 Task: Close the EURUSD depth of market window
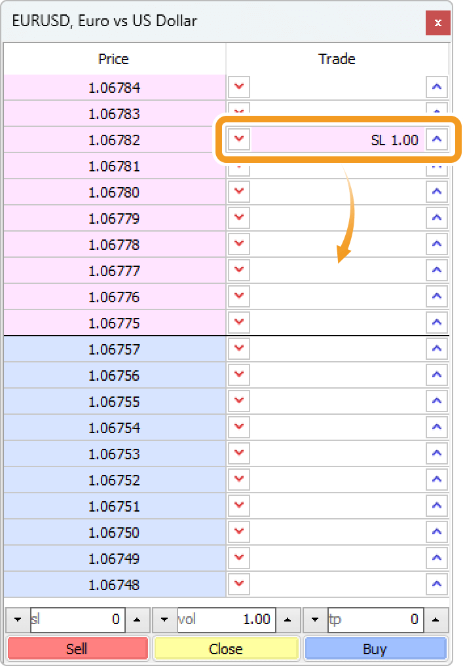click(437, 23)
